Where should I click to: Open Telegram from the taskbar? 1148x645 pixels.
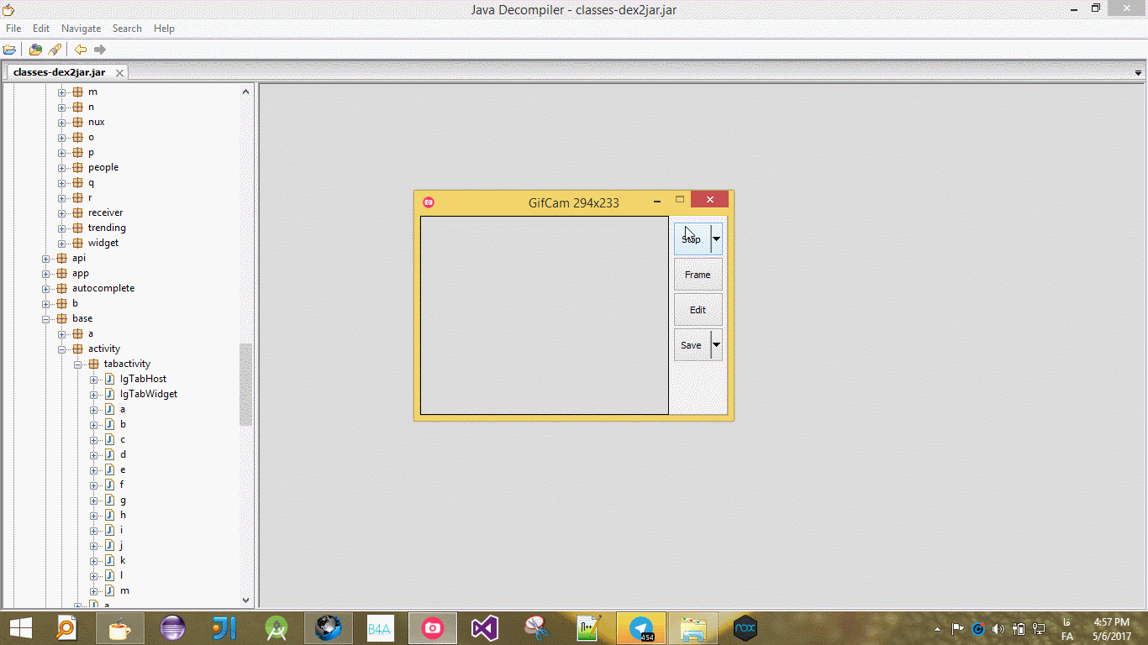(x=641, y=628)
